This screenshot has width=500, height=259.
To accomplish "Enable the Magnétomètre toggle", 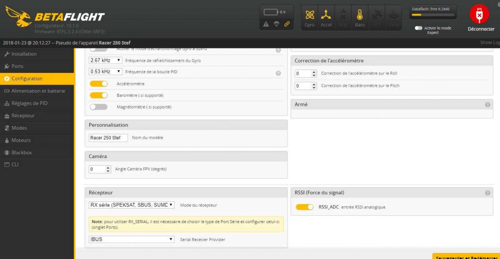I will 99,107.
